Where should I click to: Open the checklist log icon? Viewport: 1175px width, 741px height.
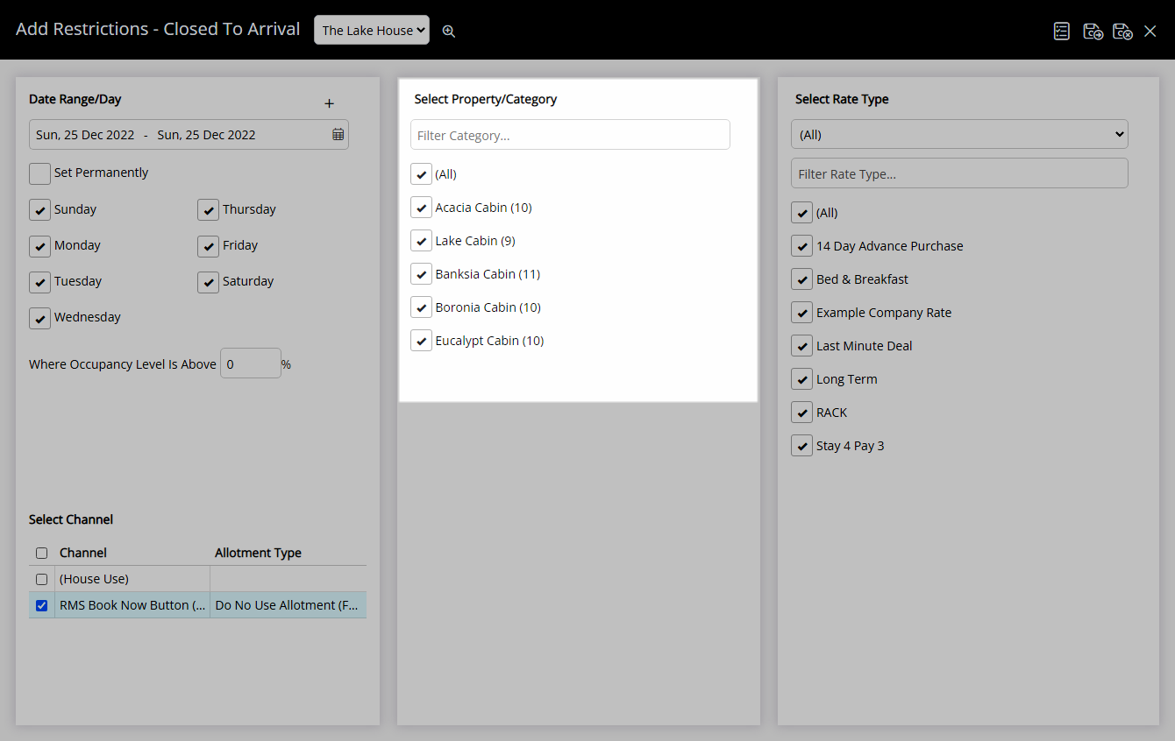click(x=1062, y=31)
